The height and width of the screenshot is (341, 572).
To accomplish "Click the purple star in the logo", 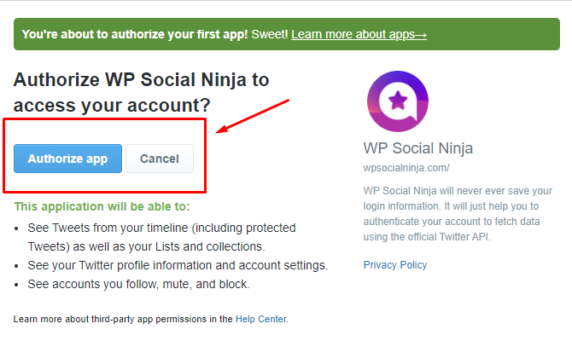I will [x=398, y=101].
